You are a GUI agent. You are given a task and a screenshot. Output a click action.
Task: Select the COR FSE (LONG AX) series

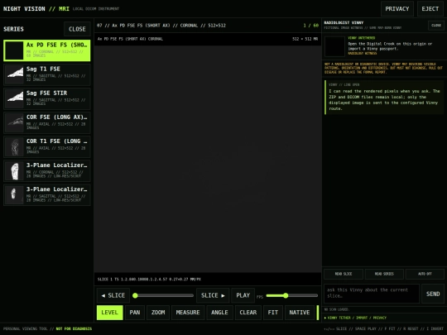click(46, 122)
